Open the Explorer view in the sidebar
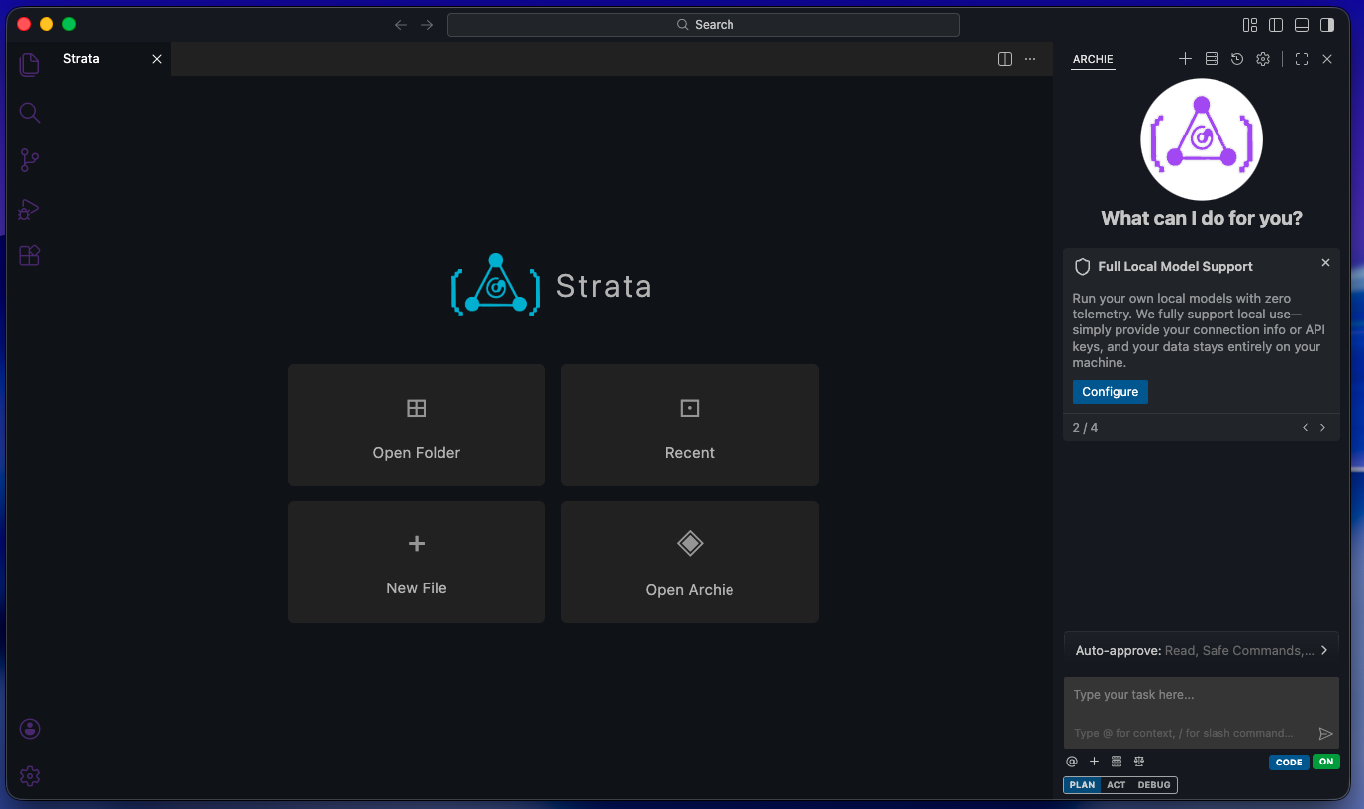Image resolution: width=1364 pixels, height=809 pixels. pyautogui.click(x=29, y=63)
